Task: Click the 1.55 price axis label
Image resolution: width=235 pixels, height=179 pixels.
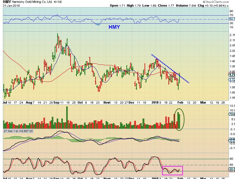Action: pos(232,98)
